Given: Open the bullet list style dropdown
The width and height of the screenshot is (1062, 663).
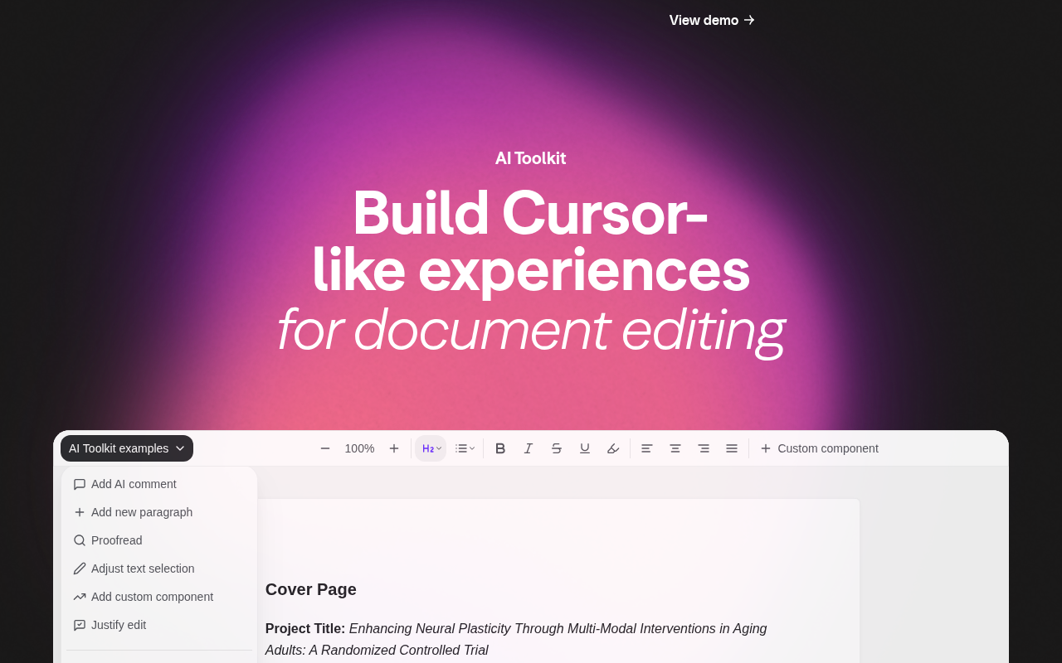Looking at the screenshot, I should (465, 448).
